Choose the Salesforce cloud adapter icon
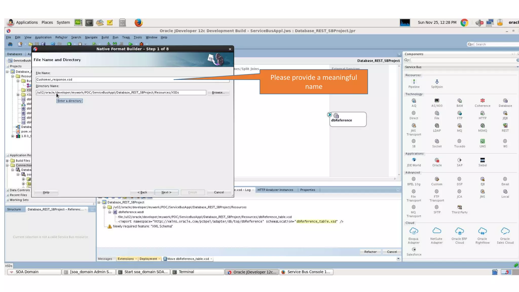This screenshot has height=292, width=519. (414, 250)
